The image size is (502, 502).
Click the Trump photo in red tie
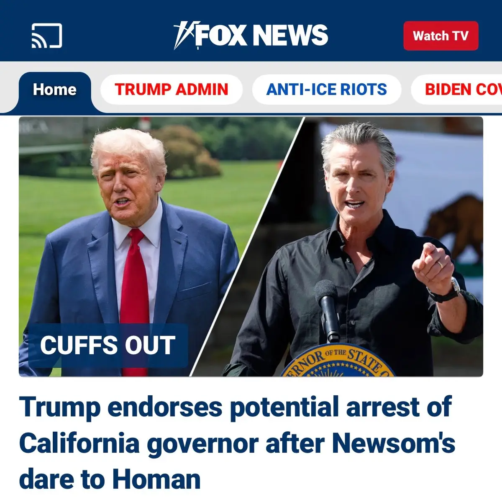(130, 247)
